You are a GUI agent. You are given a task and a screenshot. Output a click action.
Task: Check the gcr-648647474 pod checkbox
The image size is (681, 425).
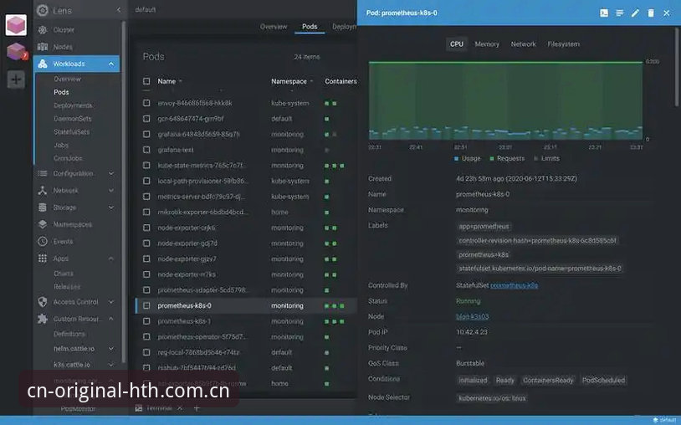click(x=146, y=119)
